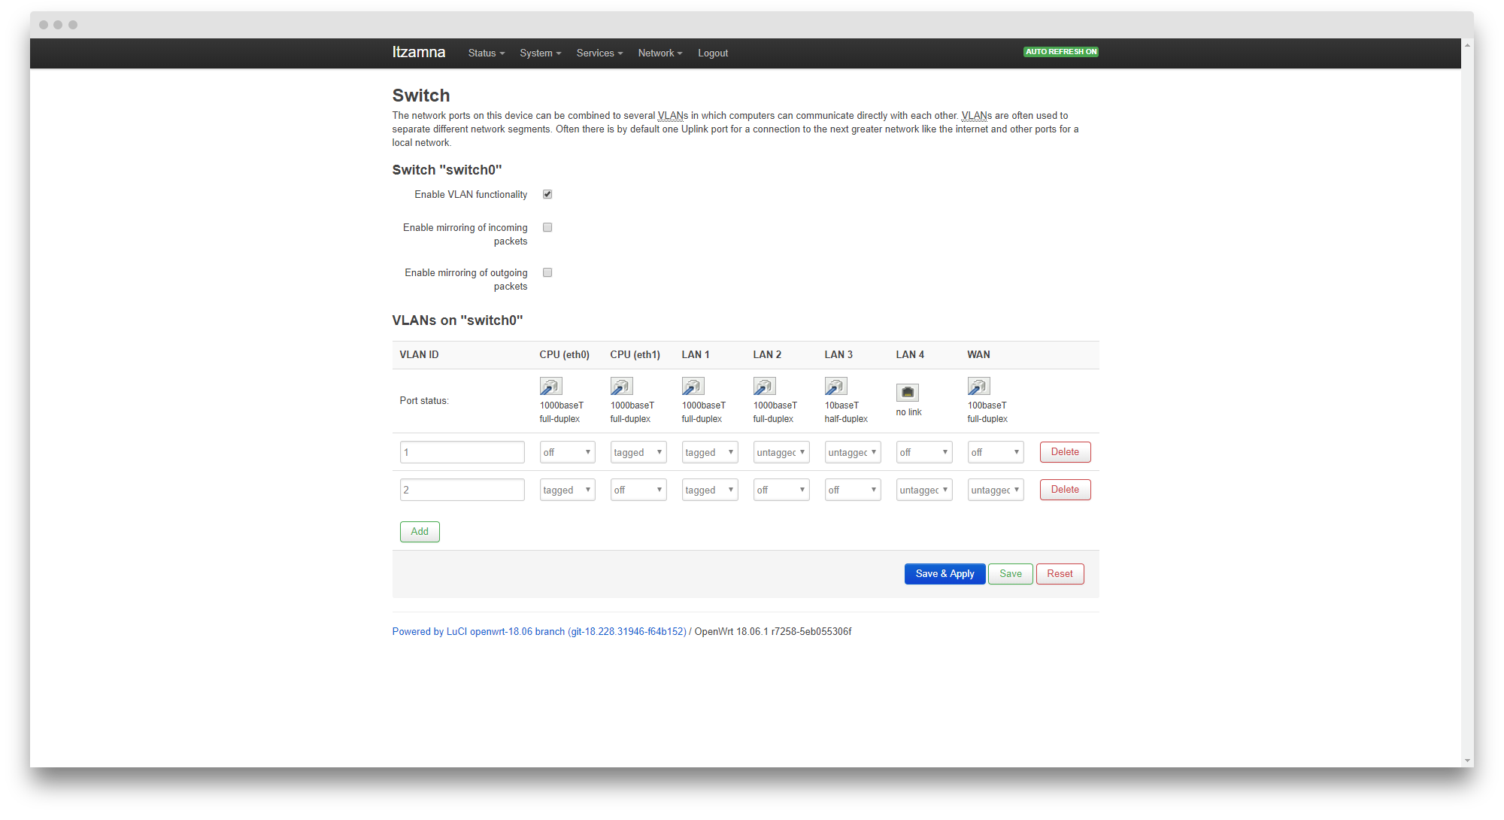The height and width of the screenshot is (820, 1504).
Task: Click the LAN 2 port status icon
Action: click(764, 385)
